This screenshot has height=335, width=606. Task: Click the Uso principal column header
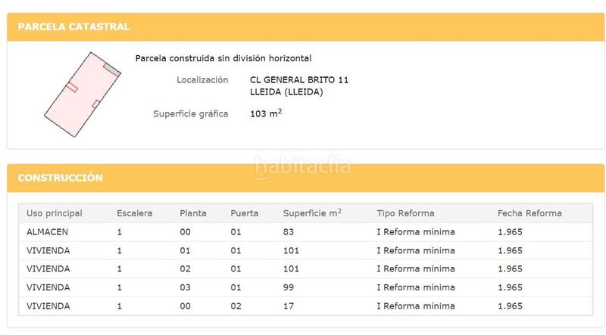point(55,213)
